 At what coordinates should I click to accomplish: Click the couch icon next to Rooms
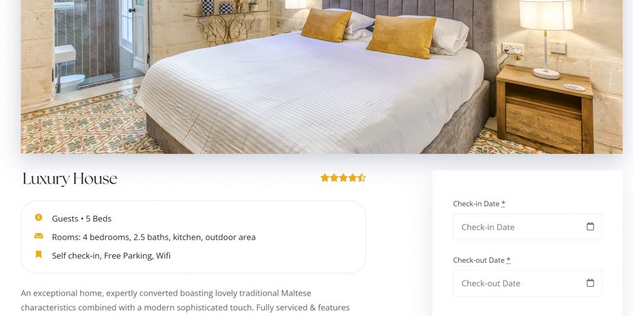pyautogui.click(x=38, y=236)
